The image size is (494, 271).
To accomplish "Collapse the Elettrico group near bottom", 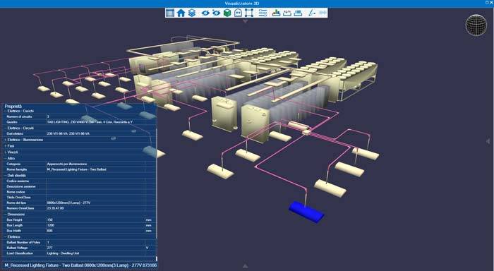I will pyautogui.click(x=6, y=237).
